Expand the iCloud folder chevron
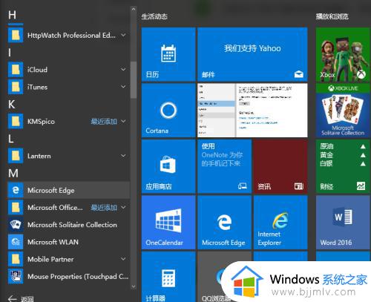The width and height of the screenshot is (371, 302). (x=123, y=70)
